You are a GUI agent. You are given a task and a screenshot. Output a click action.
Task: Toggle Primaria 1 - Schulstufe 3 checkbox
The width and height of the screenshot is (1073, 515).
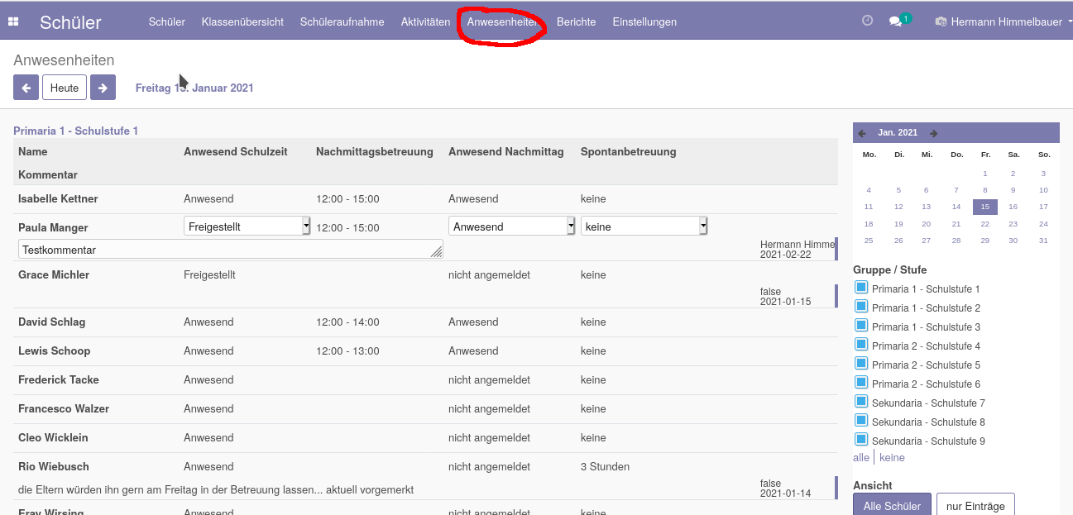click(860, 326)
